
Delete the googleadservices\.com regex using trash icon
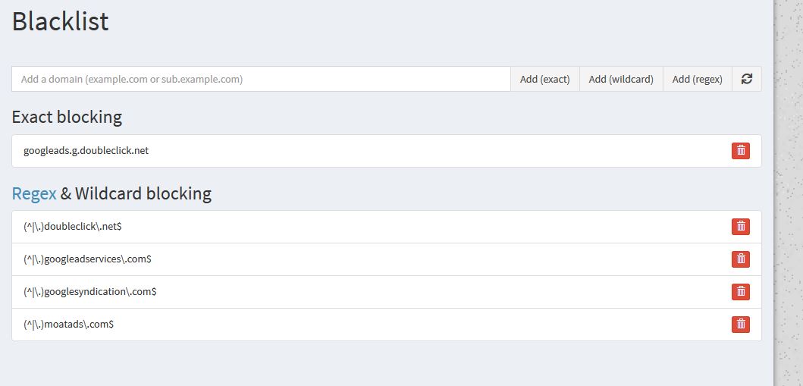(x=741, y=259)
